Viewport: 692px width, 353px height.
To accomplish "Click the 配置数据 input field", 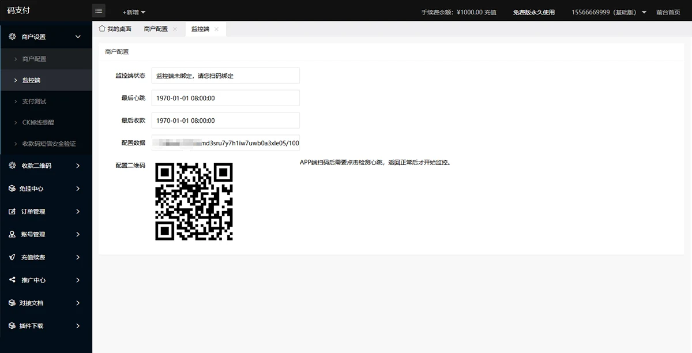I will tap(225, 143).
